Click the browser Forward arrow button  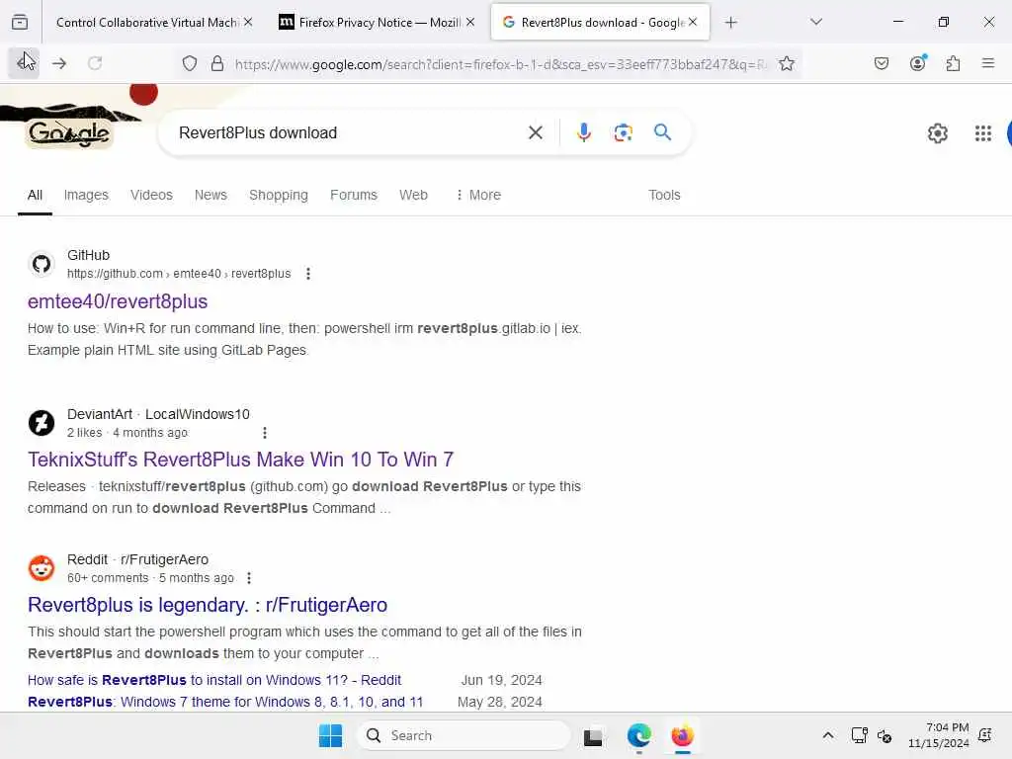[x=59, y=63]
